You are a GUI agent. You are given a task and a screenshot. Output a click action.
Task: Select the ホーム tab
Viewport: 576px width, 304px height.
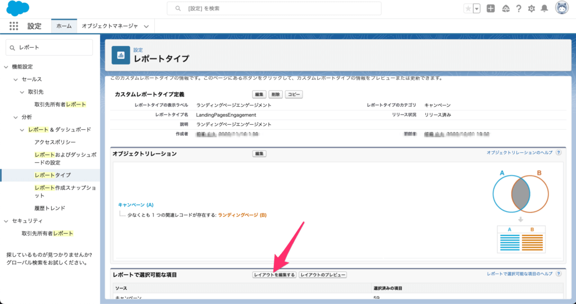[64, 26]
